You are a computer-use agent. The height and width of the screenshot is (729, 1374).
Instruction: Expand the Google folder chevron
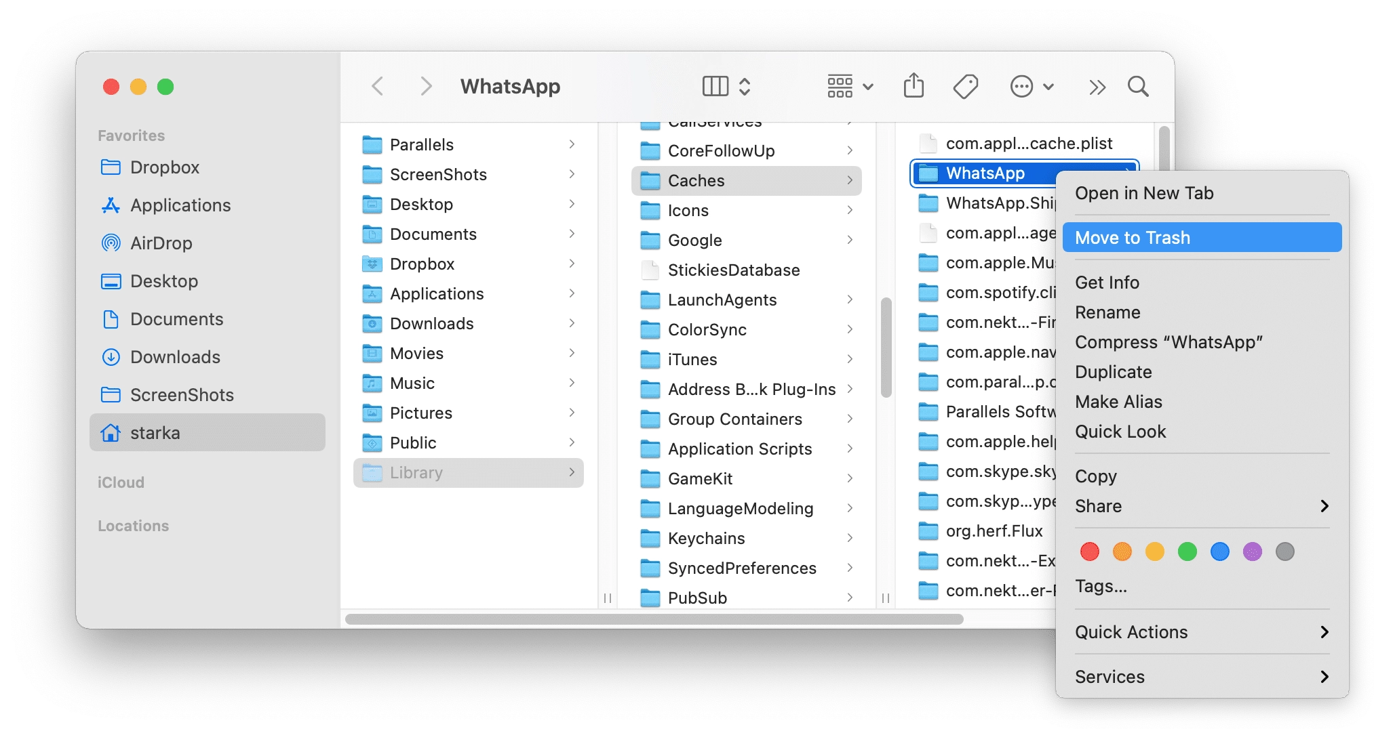pyautogui.click(x=850, y=240)
